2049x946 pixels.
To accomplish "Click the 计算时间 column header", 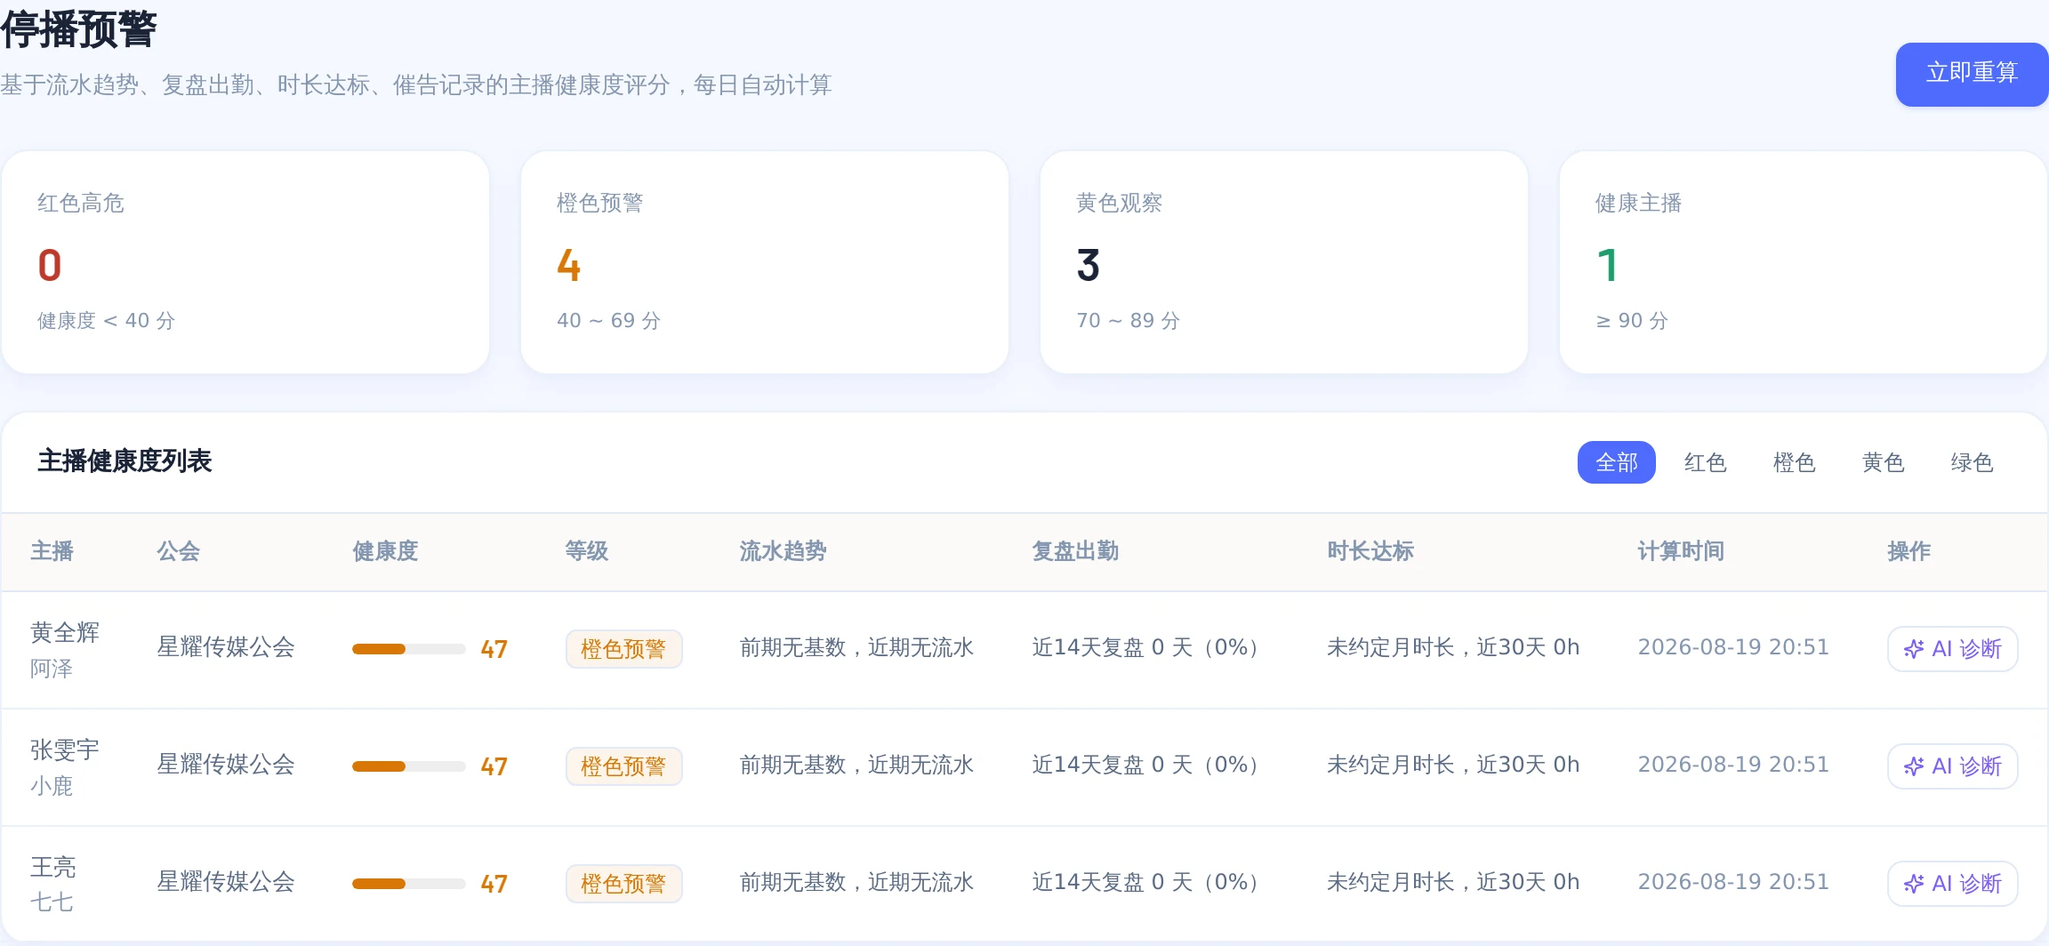I will pos(1681,551).
